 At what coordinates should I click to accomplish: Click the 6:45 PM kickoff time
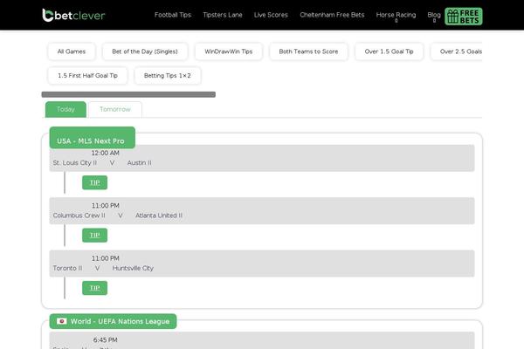point(106,340)
